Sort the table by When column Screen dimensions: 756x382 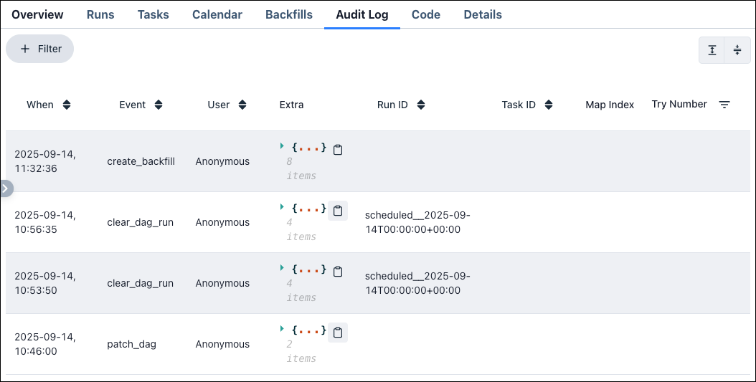(x=67, y=105)
